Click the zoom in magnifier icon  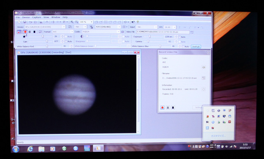(72, 22)
